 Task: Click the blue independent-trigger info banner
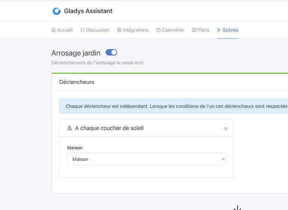[174, 106]
